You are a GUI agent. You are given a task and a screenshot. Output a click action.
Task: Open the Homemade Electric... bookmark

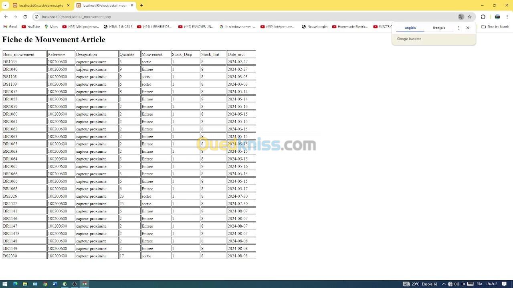(x=350, y=27)
